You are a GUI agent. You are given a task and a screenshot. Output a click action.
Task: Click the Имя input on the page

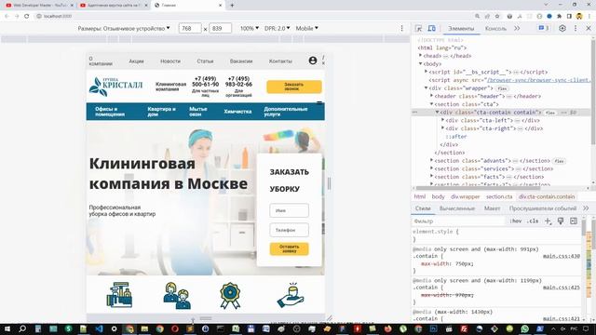tap(289, 210)
